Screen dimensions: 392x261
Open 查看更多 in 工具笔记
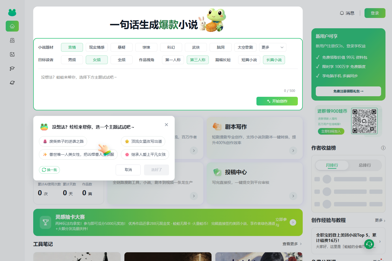point(292,244)
